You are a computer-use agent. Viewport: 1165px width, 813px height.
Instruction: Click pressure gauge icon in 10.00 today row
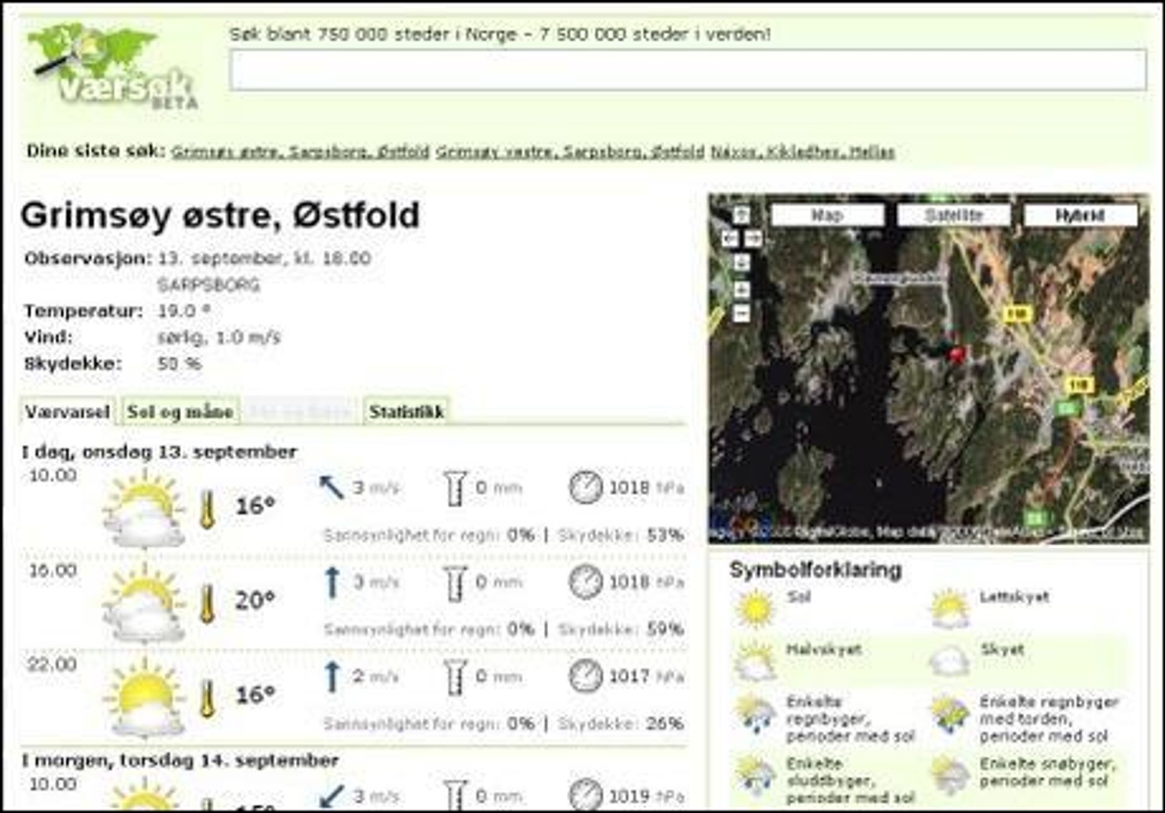click(585, 488)
